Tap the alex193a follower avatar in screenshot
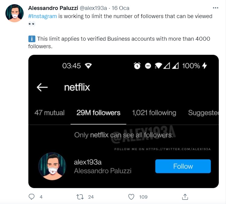Screen dimensions: 226x204 [52, 166]
